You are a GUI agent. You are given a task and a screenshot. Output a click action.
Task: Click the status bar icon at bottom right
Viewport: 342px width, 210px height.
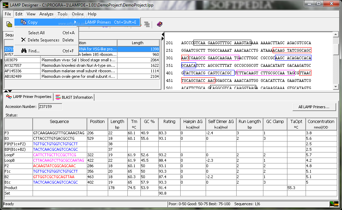(334, 204)
